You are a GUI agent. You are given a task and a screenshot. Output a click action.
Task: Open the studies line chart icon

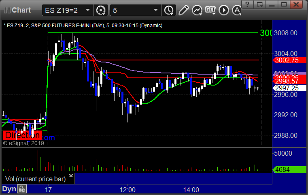pyautogui.click(x=197, y=10)
